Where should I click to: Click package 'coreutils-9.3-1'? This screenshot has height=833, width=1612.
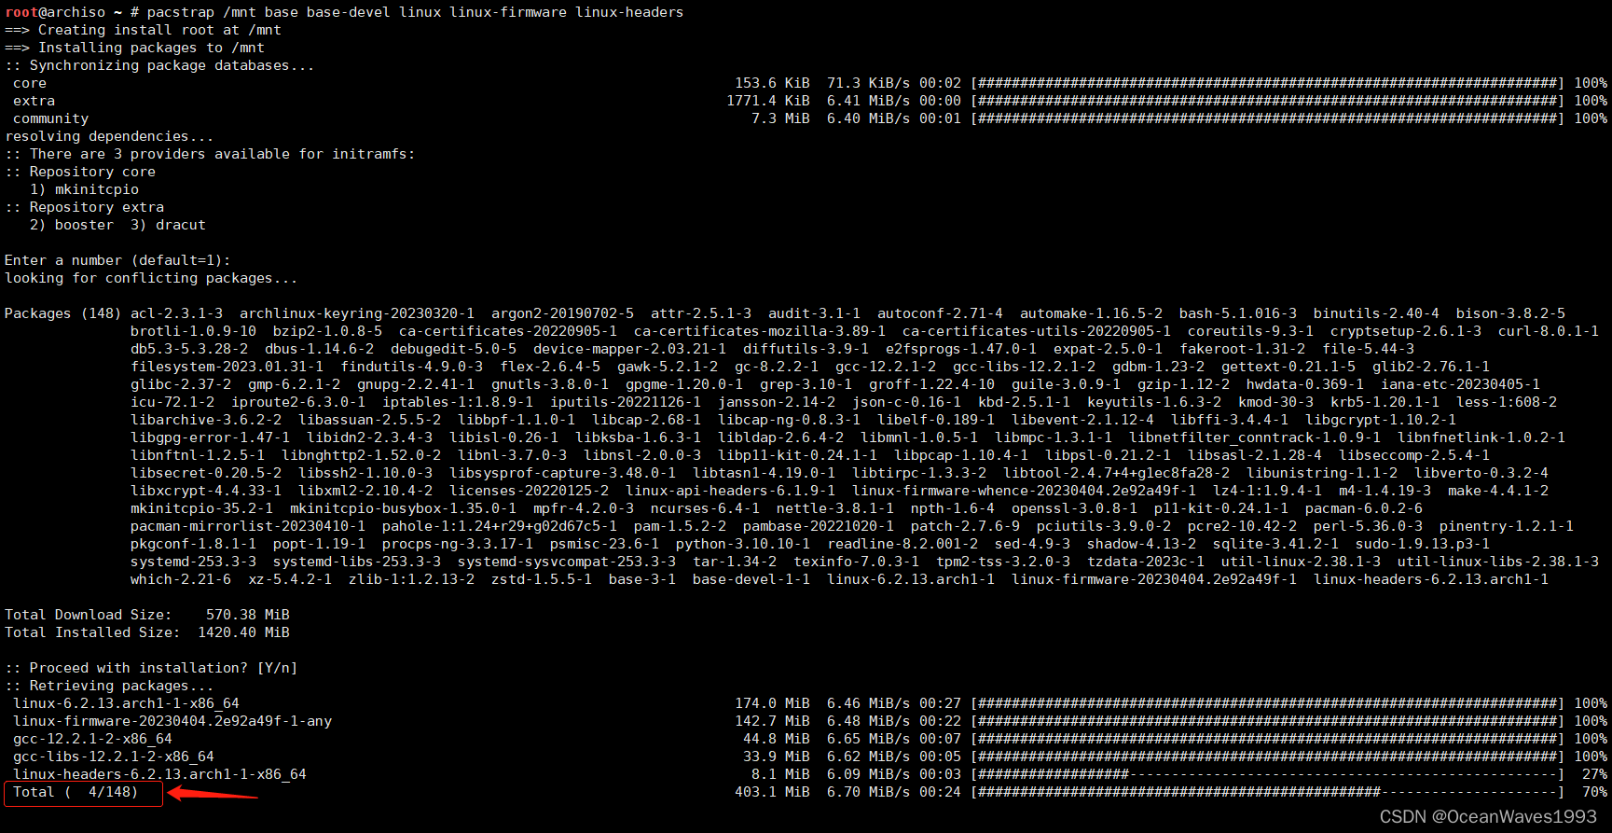click(1250, 331)
